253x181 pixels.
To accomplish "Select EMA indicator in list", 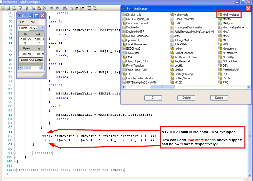I will pyautogui.click(x=129, y=57).
